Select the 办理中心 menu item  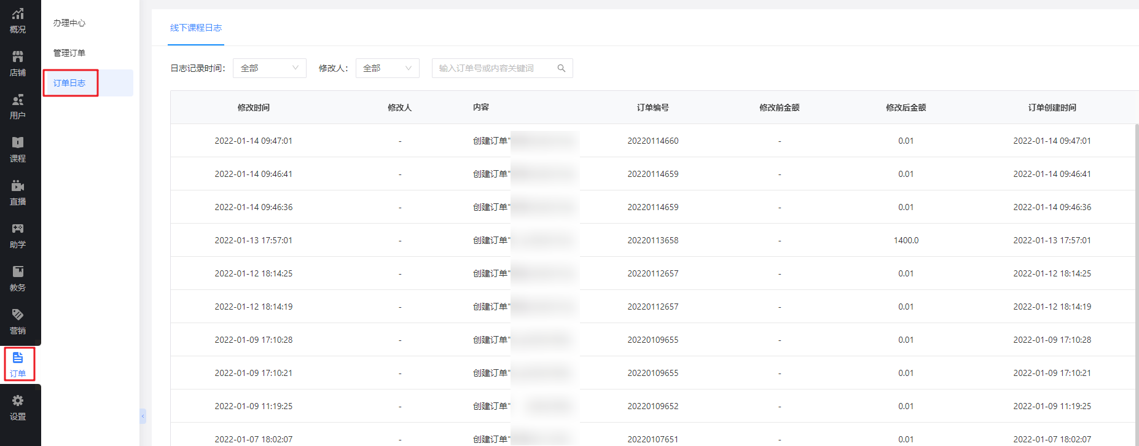(69, 23)
